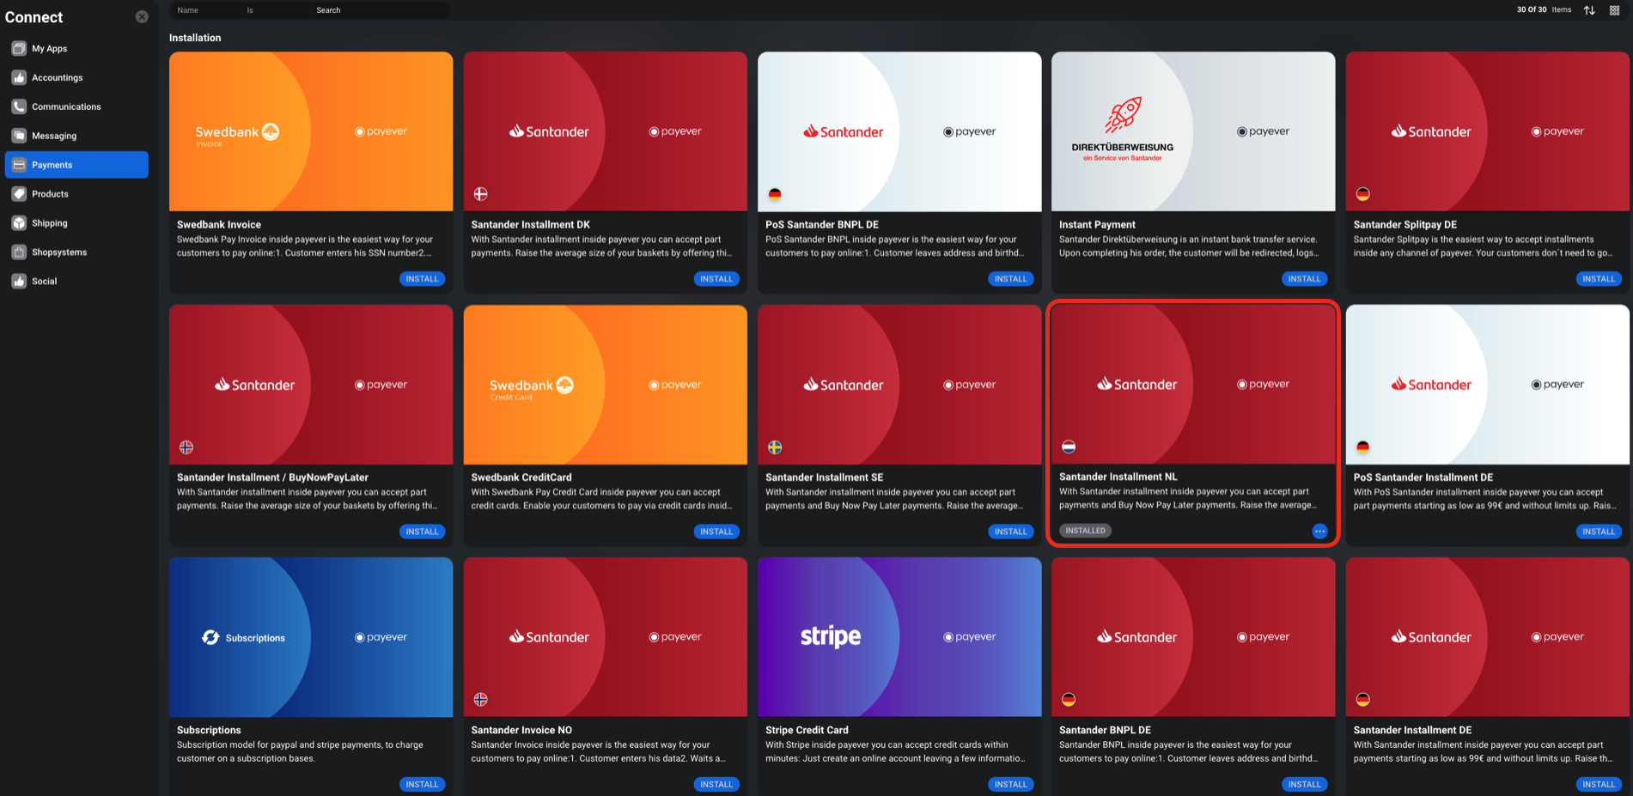Click Dutch flag on Santander Installment NL
The width and height of the screenshot is (1633, 796).
pyautogui.click(x=1069, y=447)
